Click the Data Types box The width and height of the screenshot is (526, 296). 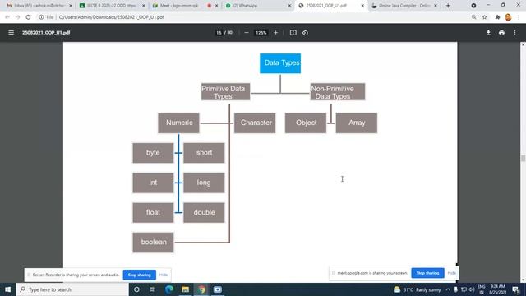pyautogui.click(x=280, y=63)
